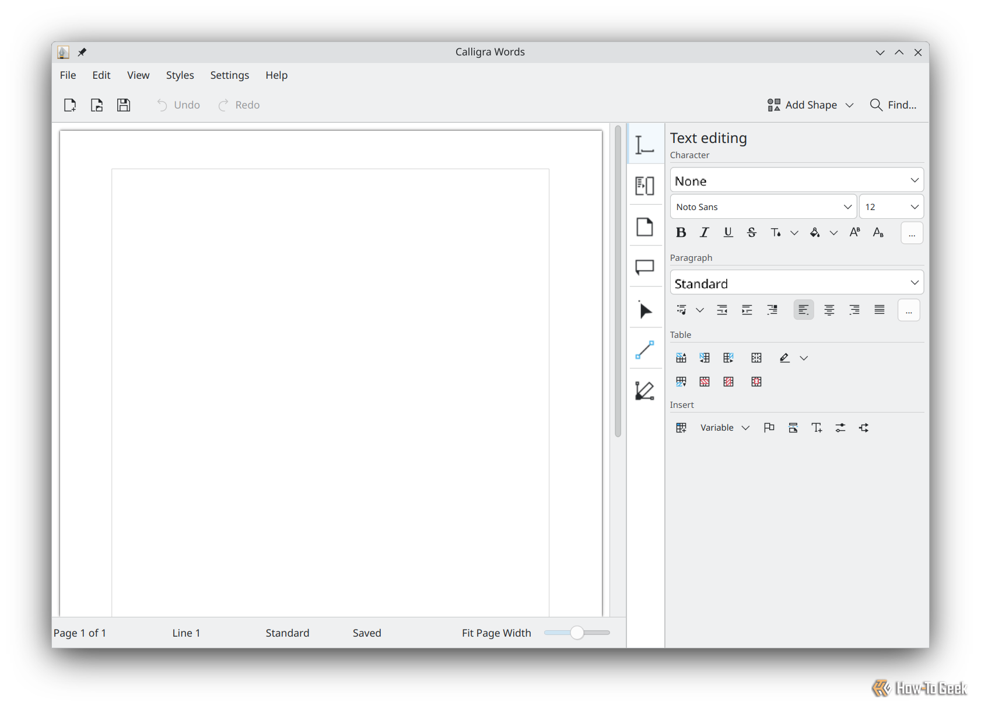Open the References tool in the sidebar
This screenshot has width=981, height=709.
click(646, 186)
